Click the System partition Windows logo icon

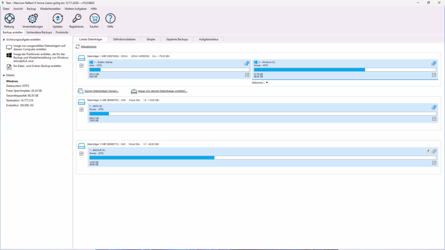click(x=91, y=62)
